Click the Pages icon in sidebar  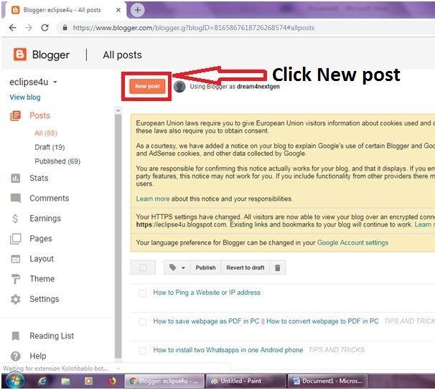point(16,239)
